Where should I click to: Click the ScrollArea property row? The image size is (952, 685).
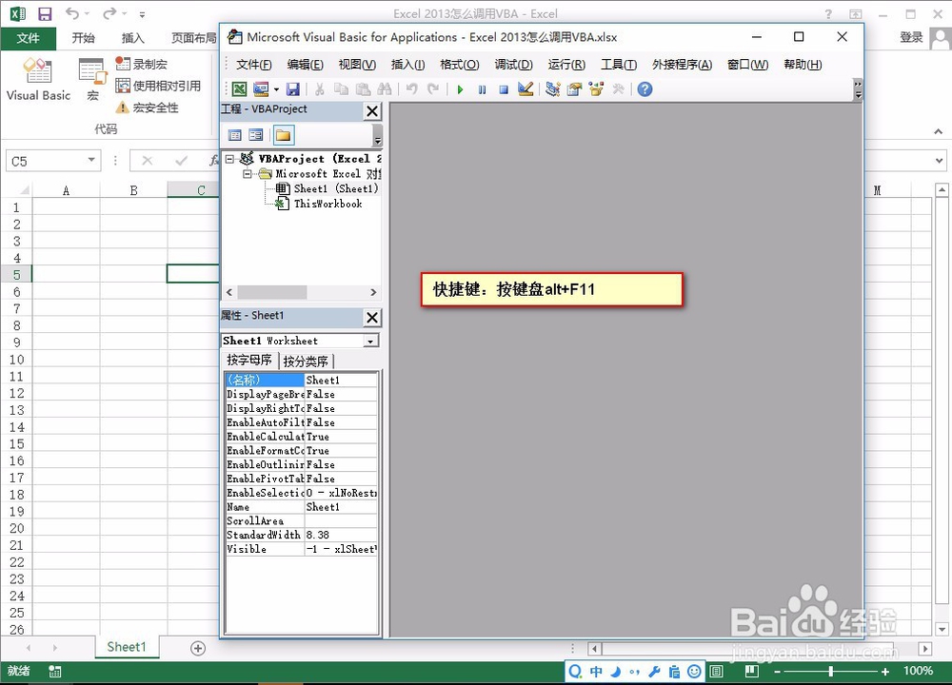coord(301,520)
